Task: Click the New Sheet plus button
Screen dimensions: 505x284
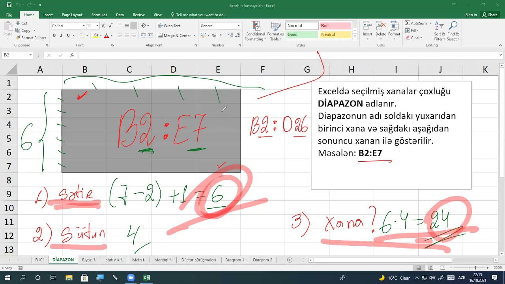Action: click(x=290, y=260)
